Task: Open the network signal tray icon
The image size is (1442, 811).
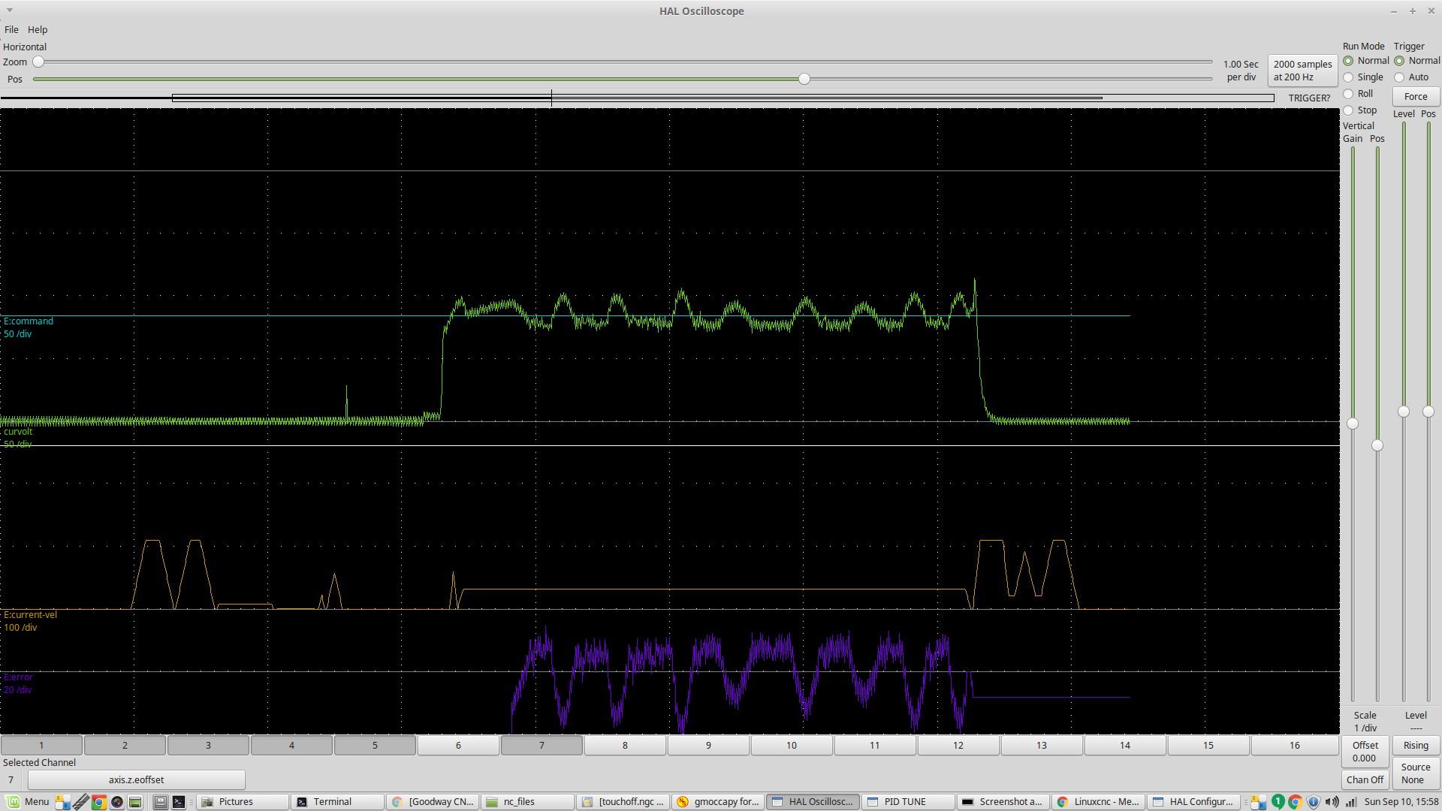Action: click(1350, 802)
